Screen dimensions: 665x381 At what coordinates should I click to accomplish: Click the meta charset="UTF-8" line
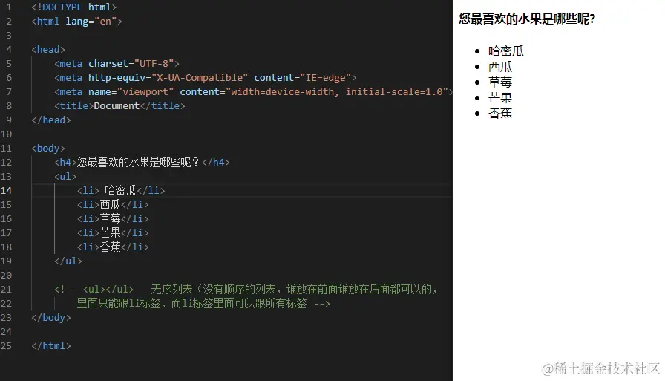click(x=117, y=64)
